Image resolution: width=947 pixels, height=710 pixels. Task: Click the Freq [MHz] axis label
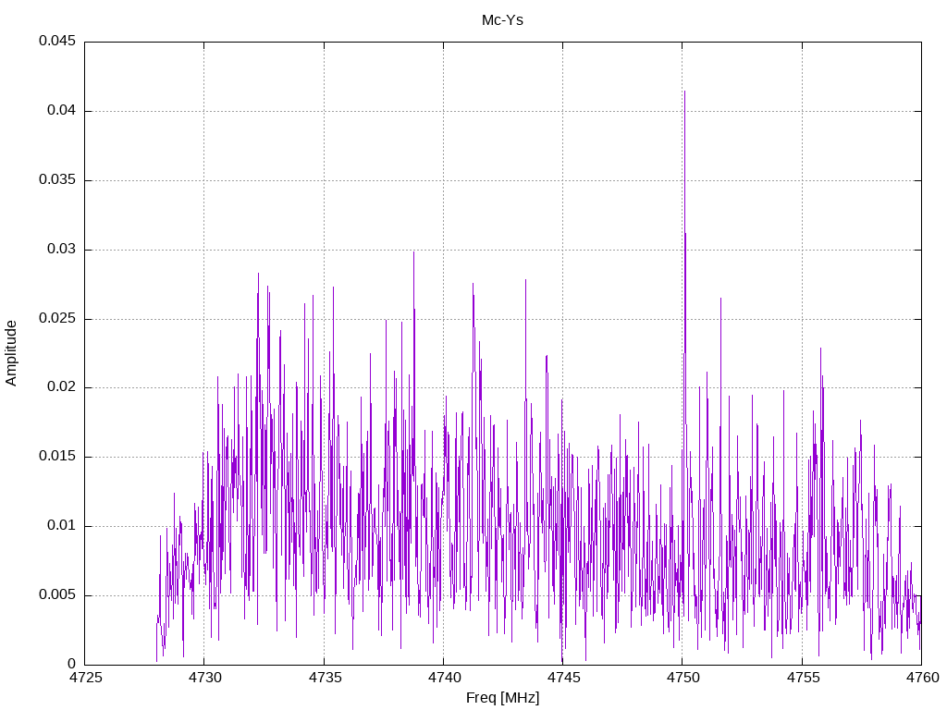(x=502, y=698)
